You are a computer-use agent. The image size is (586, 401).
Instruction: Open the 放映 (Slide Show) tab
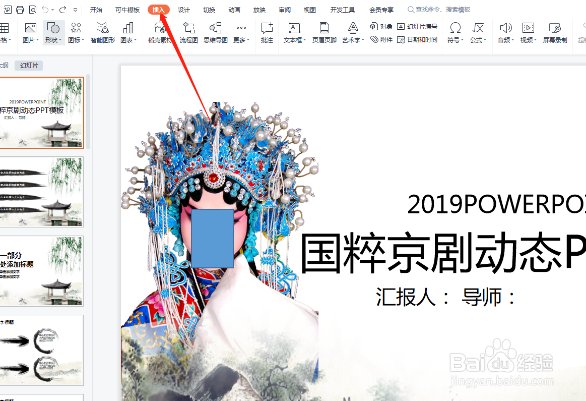[259, 10]
